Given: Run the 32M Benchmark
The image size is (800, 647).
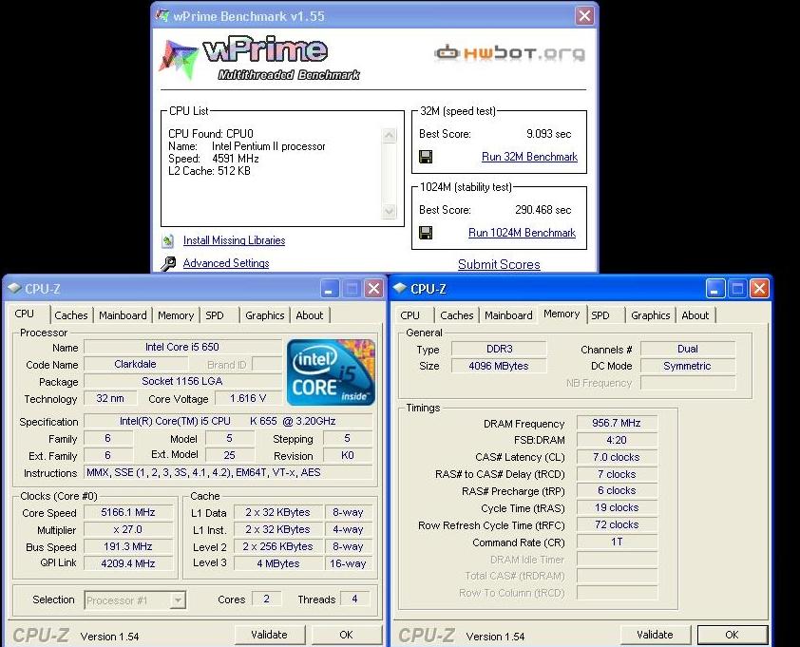Looking at the screenshot, I should [x=529, y=157].
